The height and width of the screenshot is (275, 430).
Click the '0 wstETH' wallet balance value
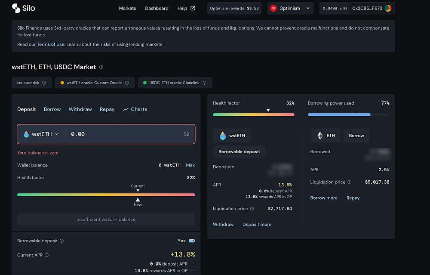(x=169, y=165)
